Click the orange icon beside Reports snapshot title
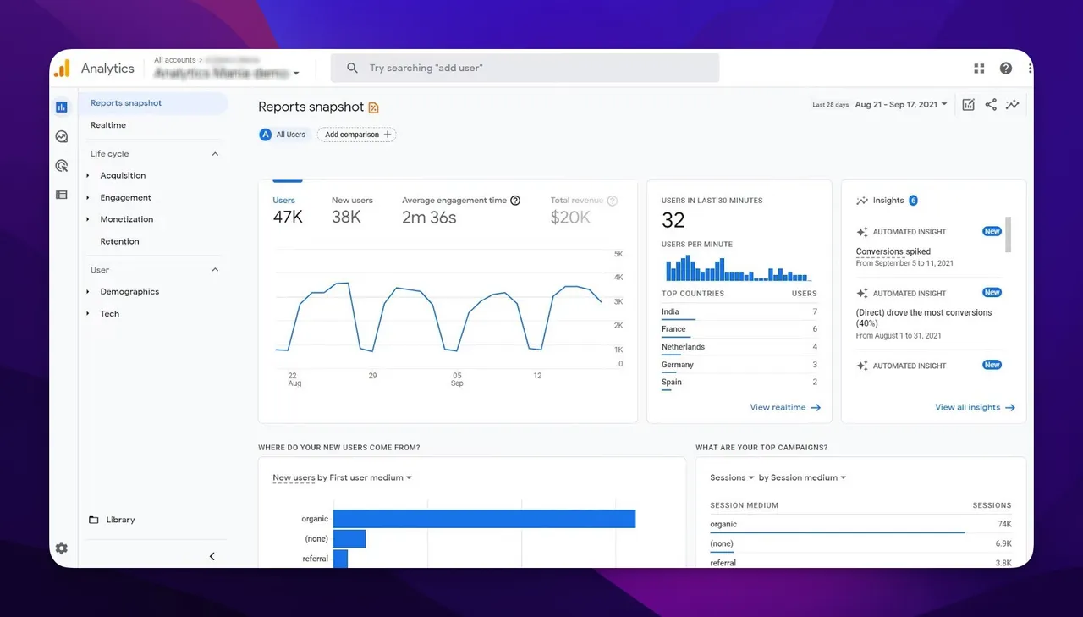This screenshot has height=617, width=1083. point(374,107)
